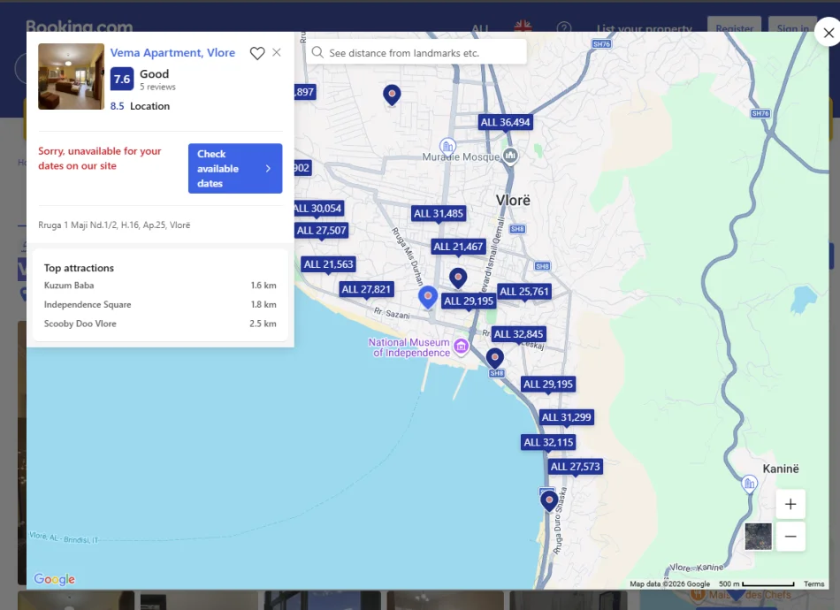Zoom in on the map
This screenshot has width=840, height=610.
[x=790, y=504]
